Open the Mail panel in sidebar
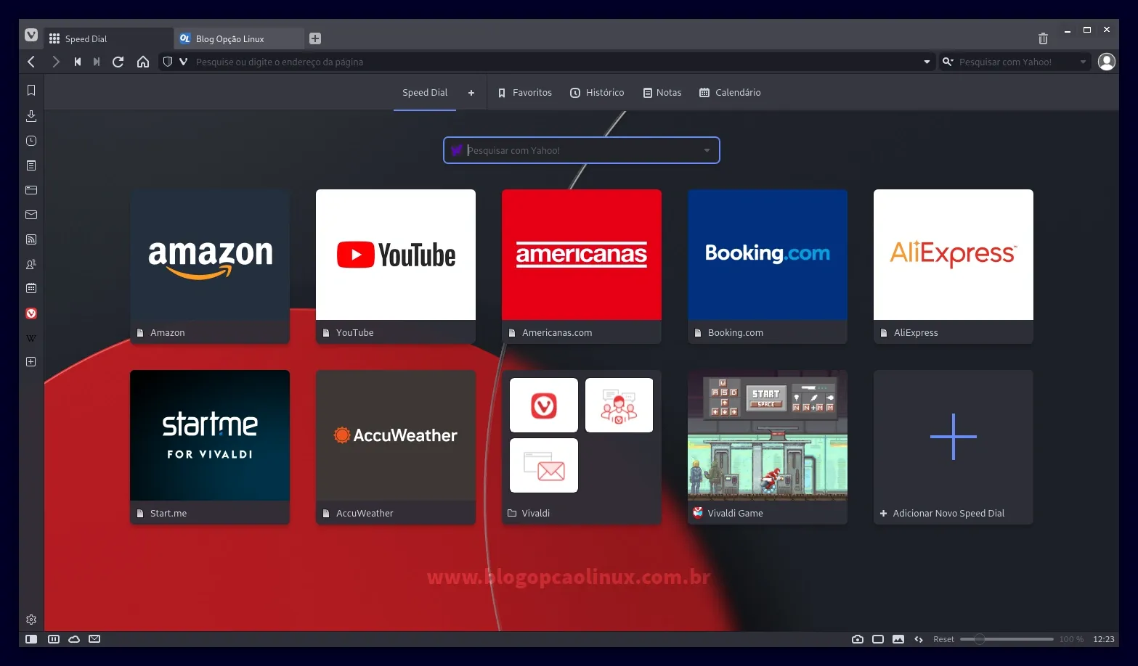 point(31,215)
